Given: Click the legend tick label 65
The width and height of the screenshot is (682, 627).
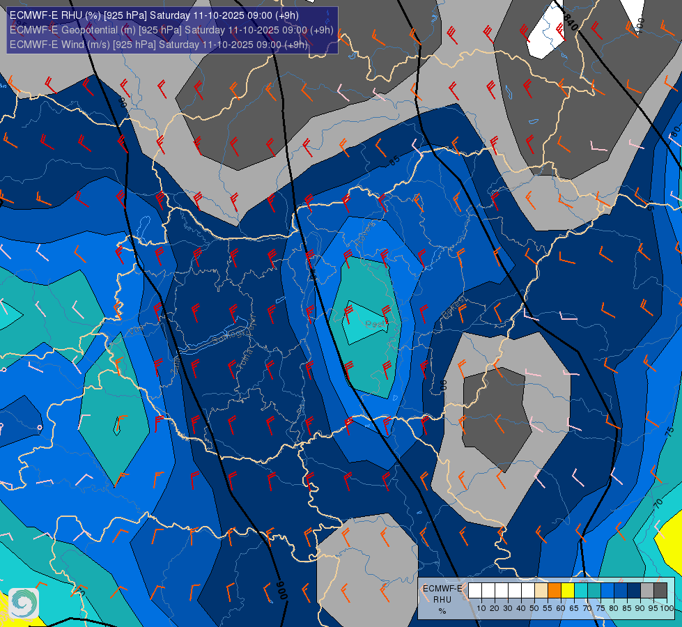Looking at the screenshot, I should pyautogui.click(x=574, y=609).
